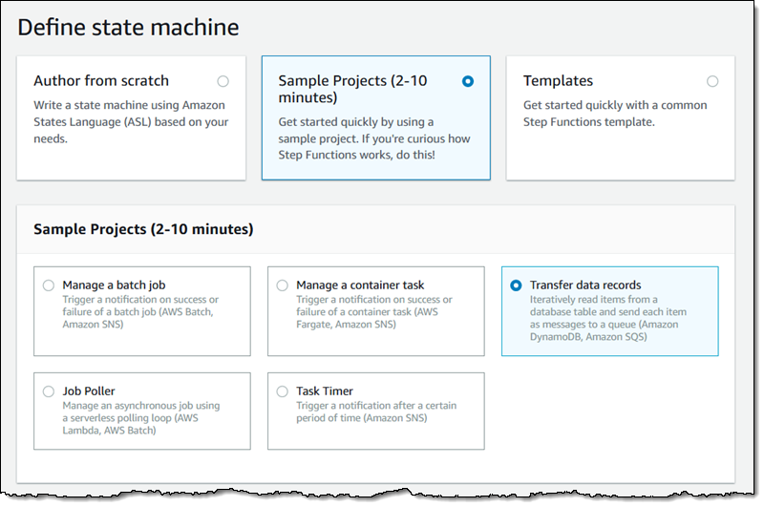Screen dimensions: 764x507
Task: Click the Manage a batch job label
Action: pyautogui.click(x=114, y=285)
